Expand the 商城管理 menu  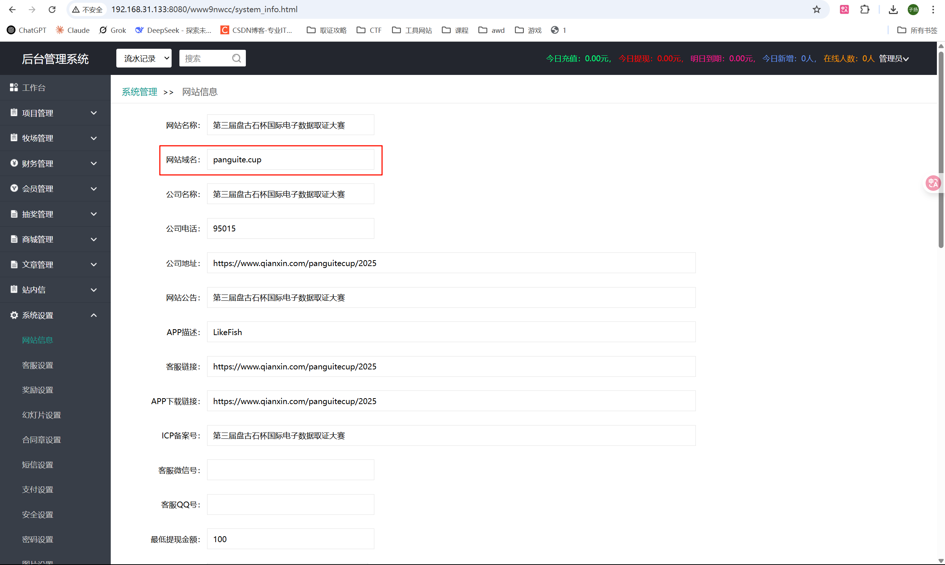coord(55,240)
